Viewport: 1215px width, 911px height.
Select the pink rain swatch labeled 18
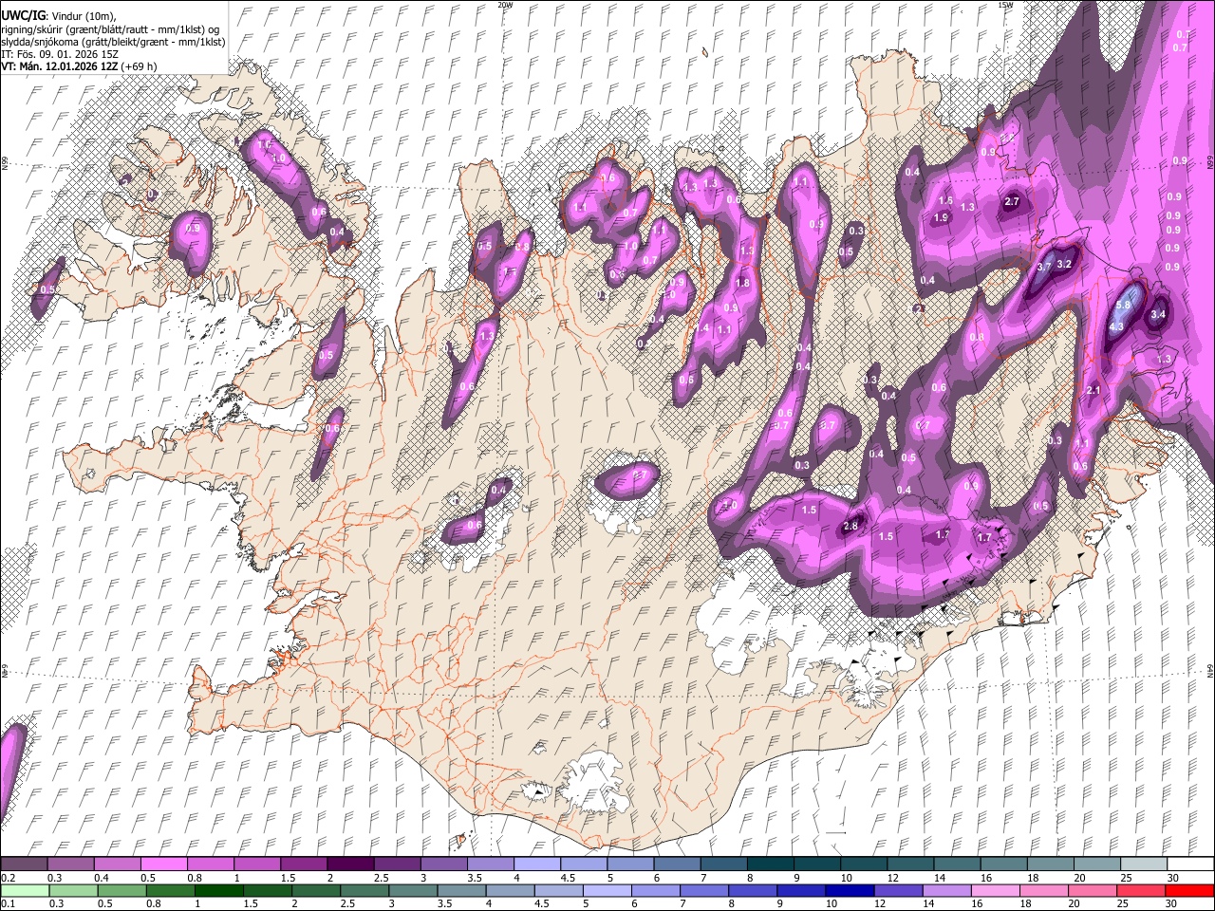point(1044,890)
